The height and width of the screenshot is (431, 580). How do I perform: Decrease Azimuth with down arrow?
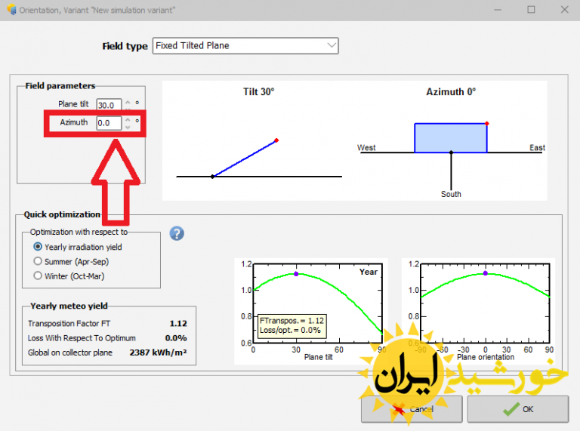coord(128,126)
